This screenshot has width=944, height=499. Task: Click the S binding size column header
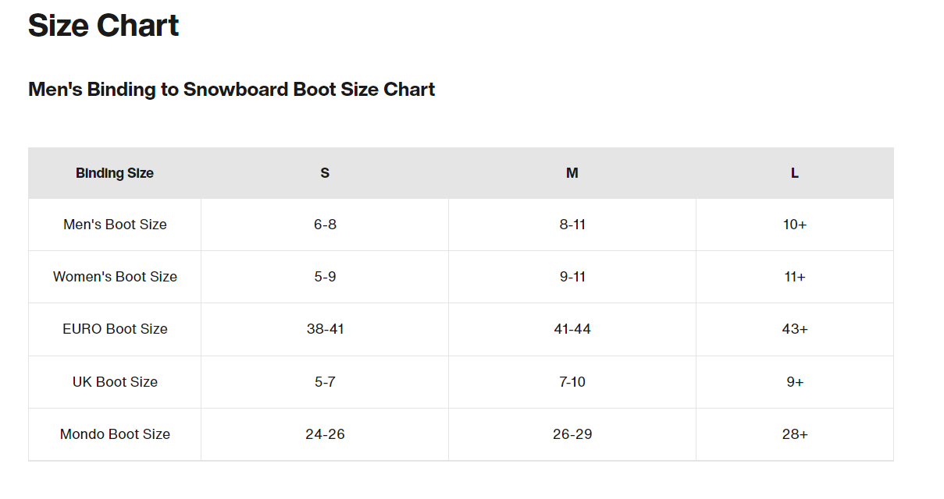coord(325,173)
